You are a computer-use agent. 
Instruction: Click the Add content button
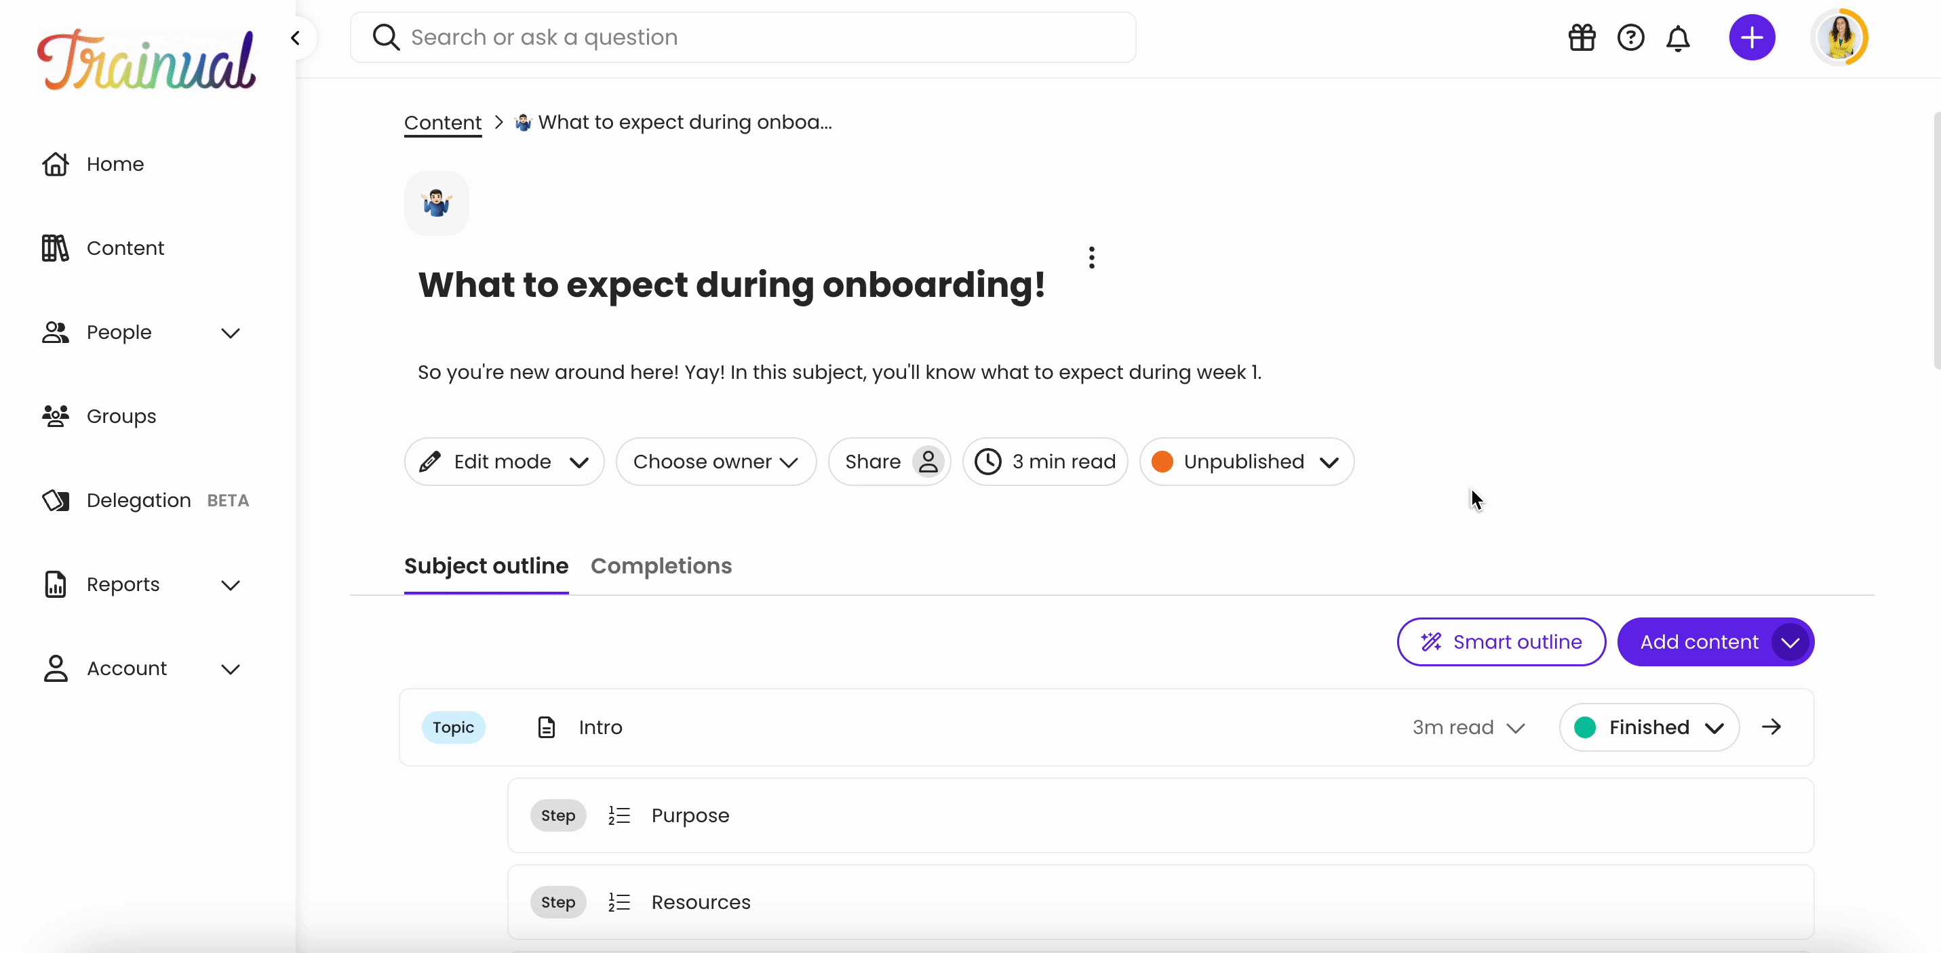tap(1700, 641)
